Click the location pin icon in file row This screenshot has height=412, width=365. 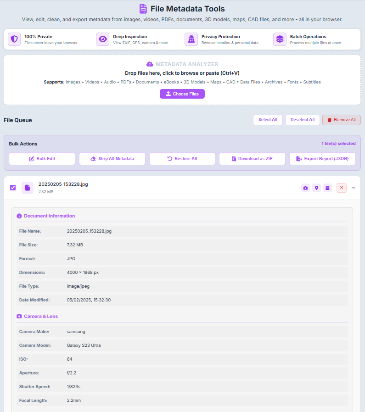pos(317,188)
